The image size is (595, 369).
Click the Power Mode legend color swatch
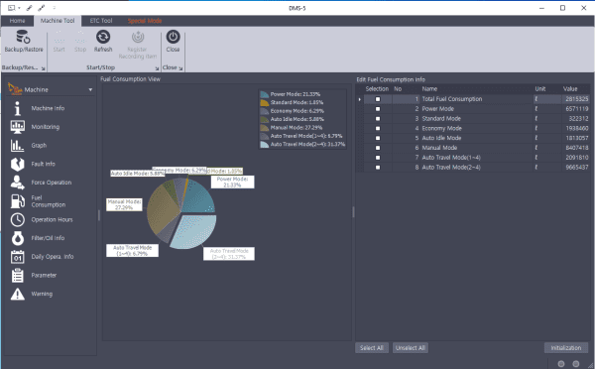pos(265,94)
